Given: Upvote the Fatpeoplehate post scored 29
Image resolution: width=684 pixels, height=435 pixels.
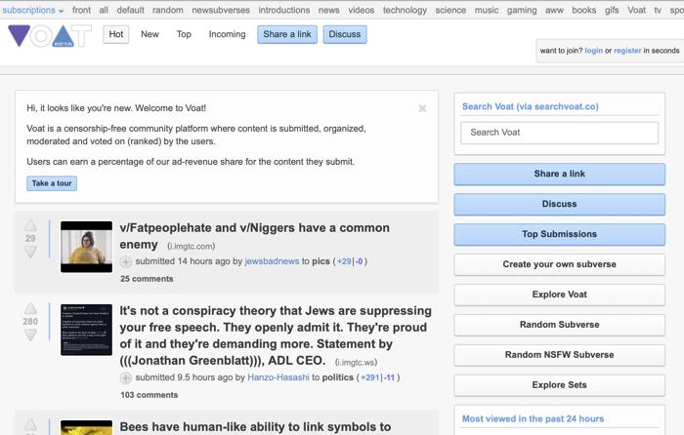Looking at the screenshot, I should click(30, 225).
